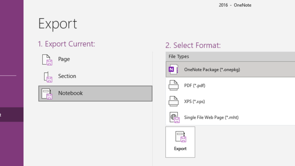295x166 pixels.
Task: Click the PDF printer-style icon
Action: pos(174,85)
